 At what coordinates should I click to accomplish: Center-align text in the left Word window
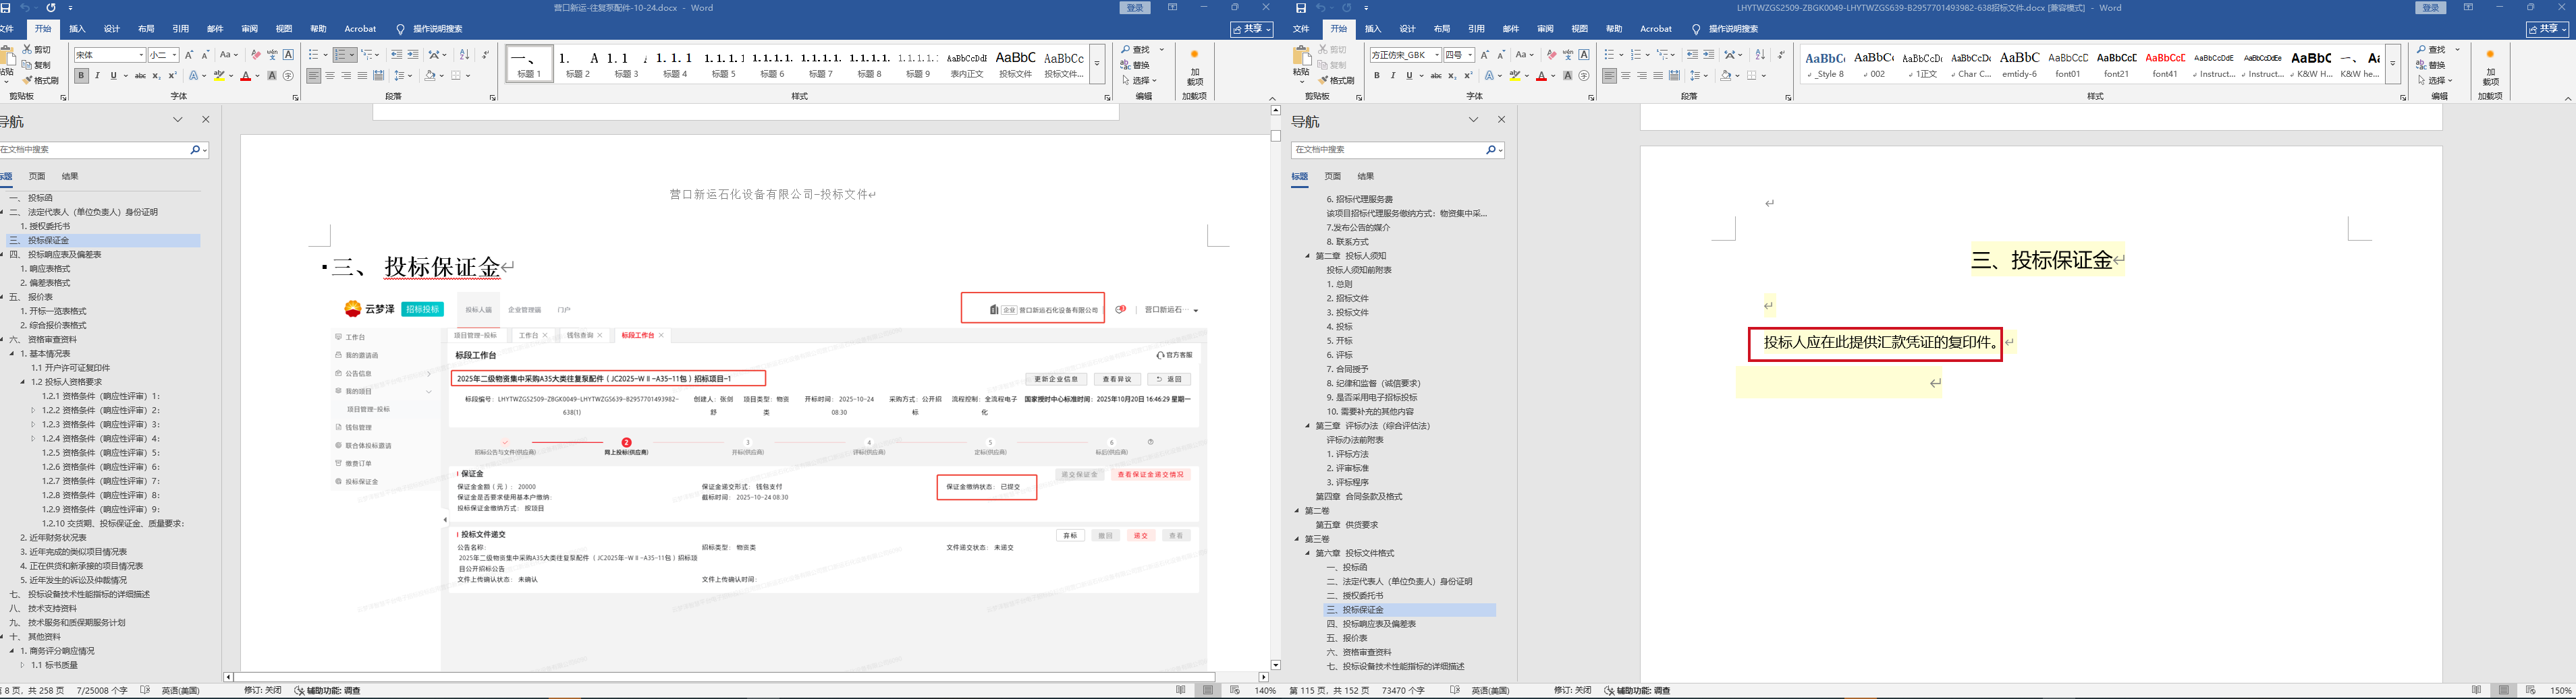(x=330, y=76)
